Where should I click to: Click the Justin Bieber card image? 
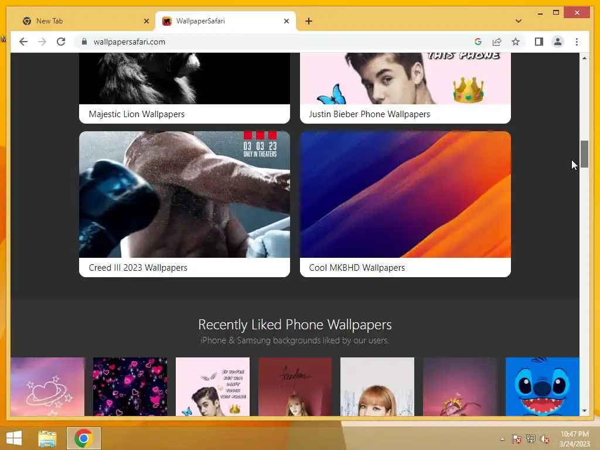point(405,79)
